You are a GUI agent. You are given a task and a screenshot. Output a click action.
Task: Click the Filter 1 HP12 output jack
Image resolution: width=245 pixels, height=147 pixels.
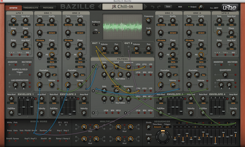tap(151, 75)
